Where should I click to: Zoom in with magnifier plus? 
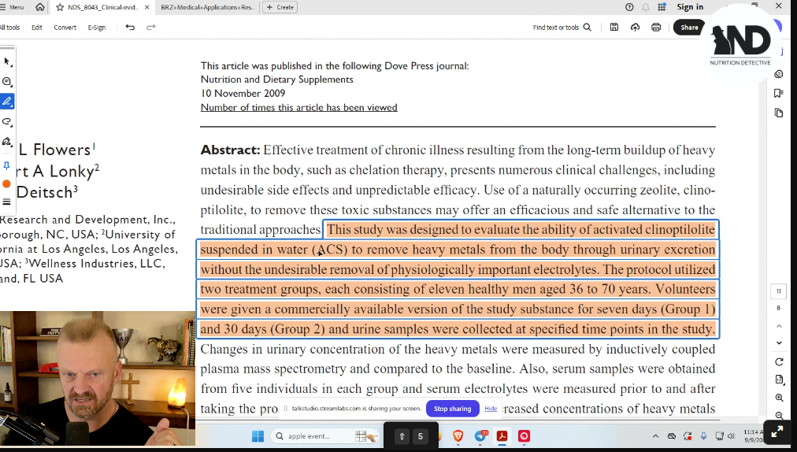point(779,398)
